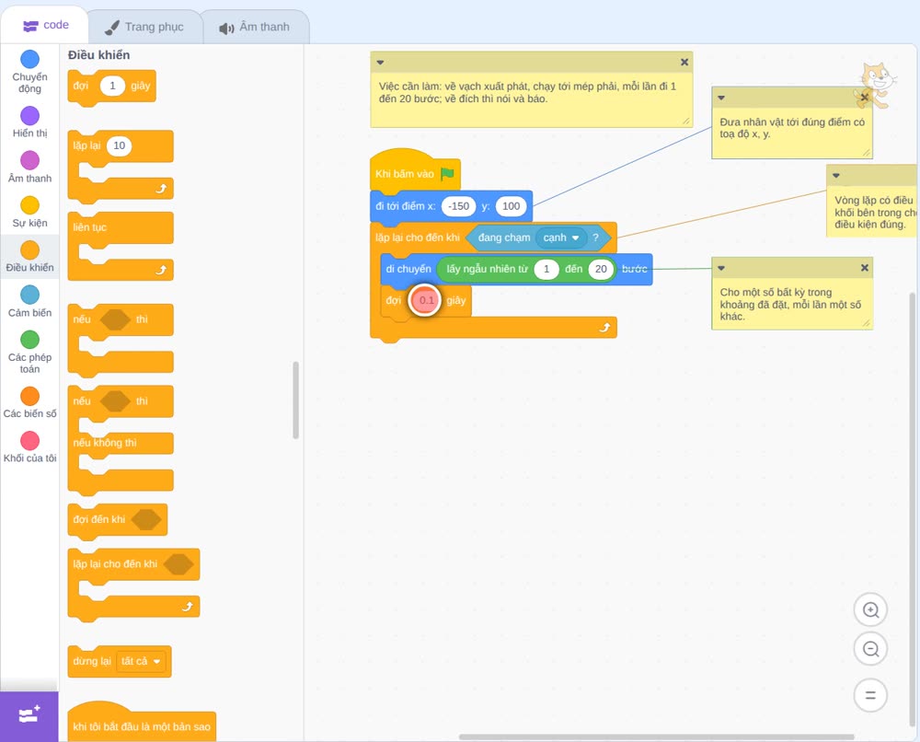Open the Cảm biến block category
Image resolution: width=920 pixels, height=742 pixels.
(29, 301)
